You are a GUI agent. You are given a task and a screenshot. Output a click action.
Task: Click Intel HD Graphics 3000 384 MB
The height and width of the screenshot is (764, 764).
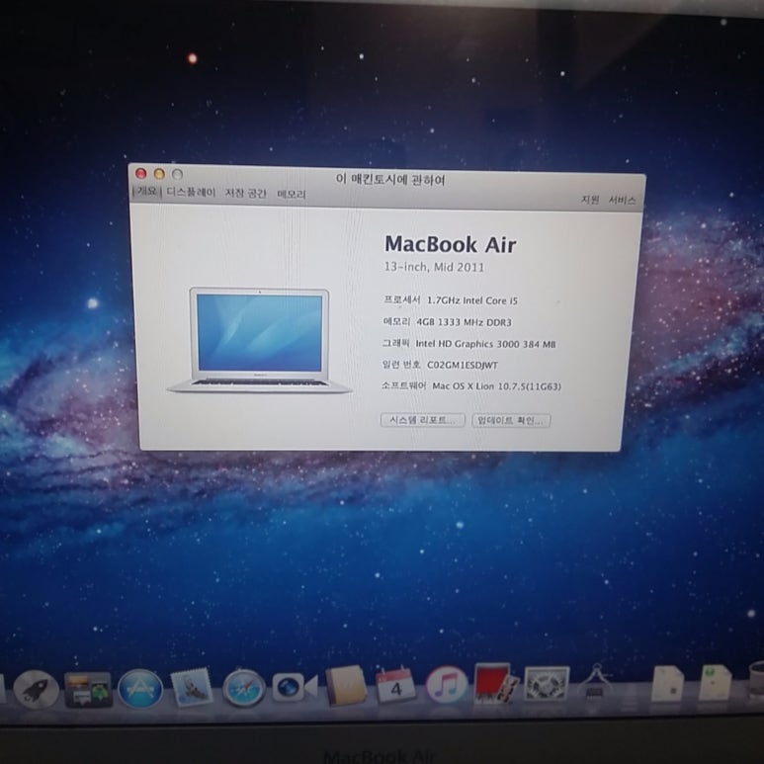[485, 344]
